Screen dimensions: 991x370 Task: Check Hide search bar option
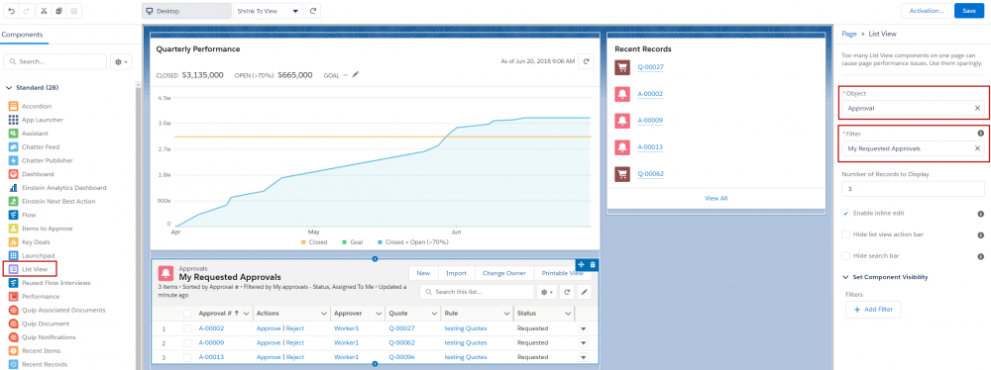click(845, 255)
